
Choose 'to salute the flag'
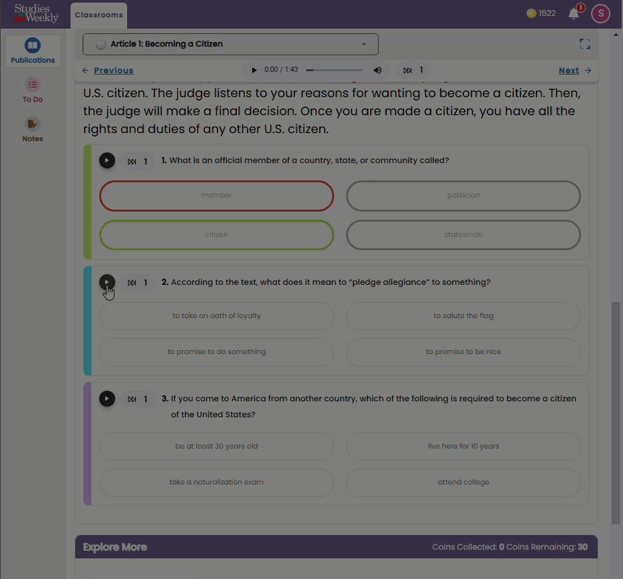pyautogui.click(x=463, y=316)
